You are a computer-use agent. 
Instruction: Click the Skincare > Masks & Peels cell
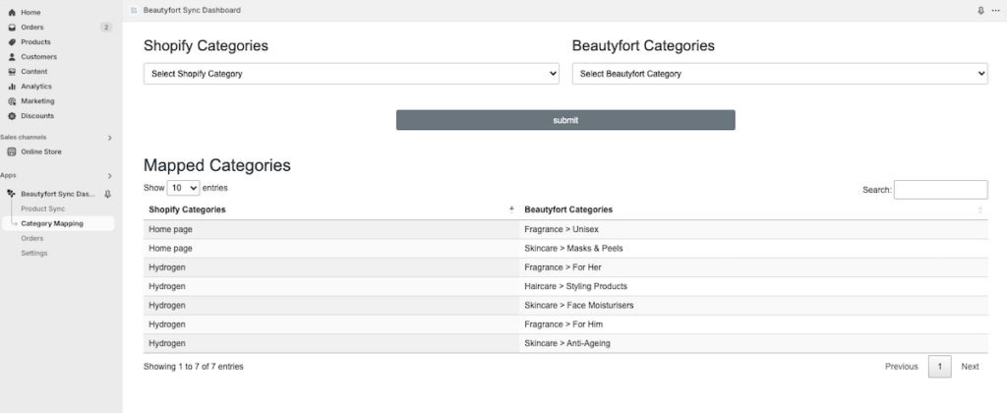point(753,249)
